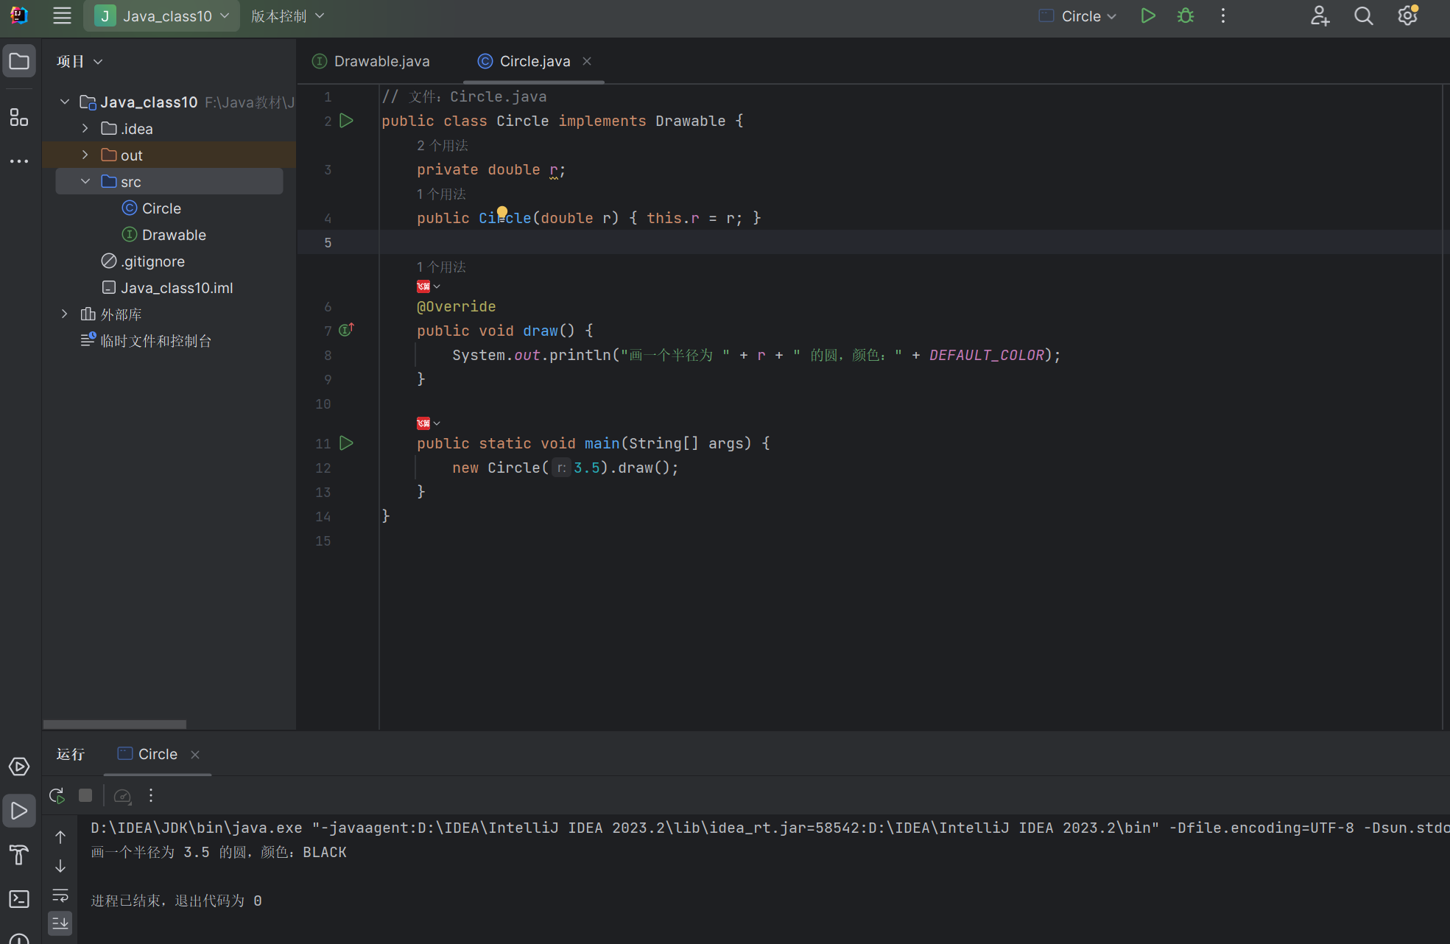Toggle scroll to end in console
1450x944 pixels.
click(60, 923)
